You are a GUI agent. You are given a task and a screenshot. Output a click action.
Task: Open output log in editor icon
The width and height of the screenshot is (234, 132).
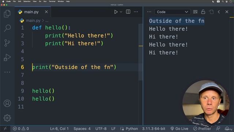point(211,12)
